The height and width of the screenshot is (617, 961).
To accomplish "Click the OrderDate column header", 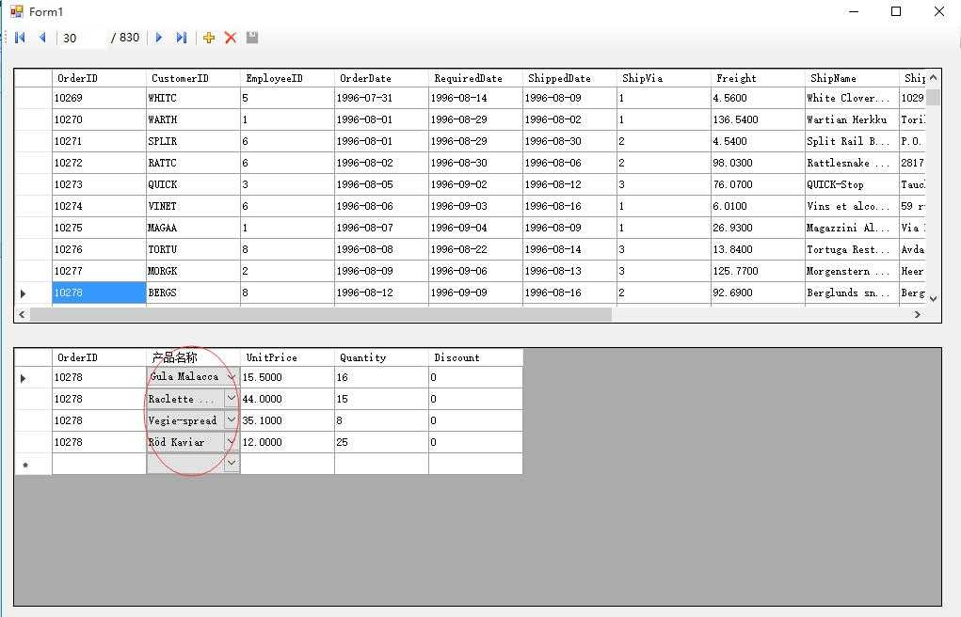I will click(381, 78).
